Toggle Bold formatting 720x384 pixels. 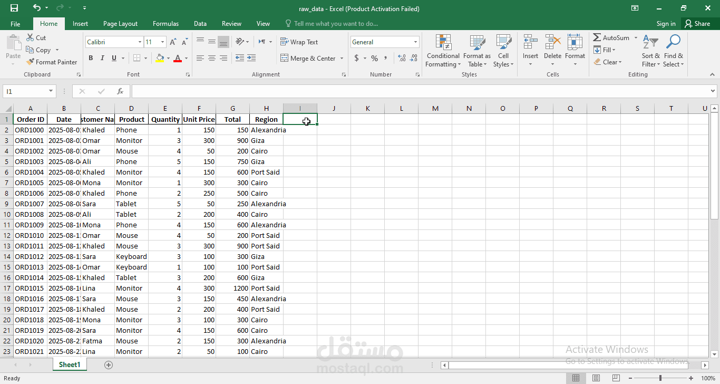(91, 58)
